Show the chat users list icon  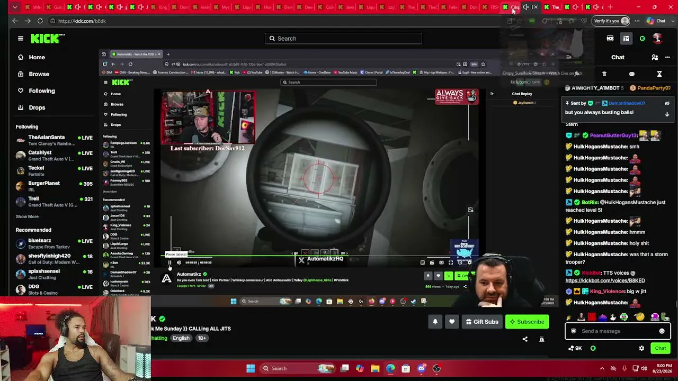[x=655, y=57]
